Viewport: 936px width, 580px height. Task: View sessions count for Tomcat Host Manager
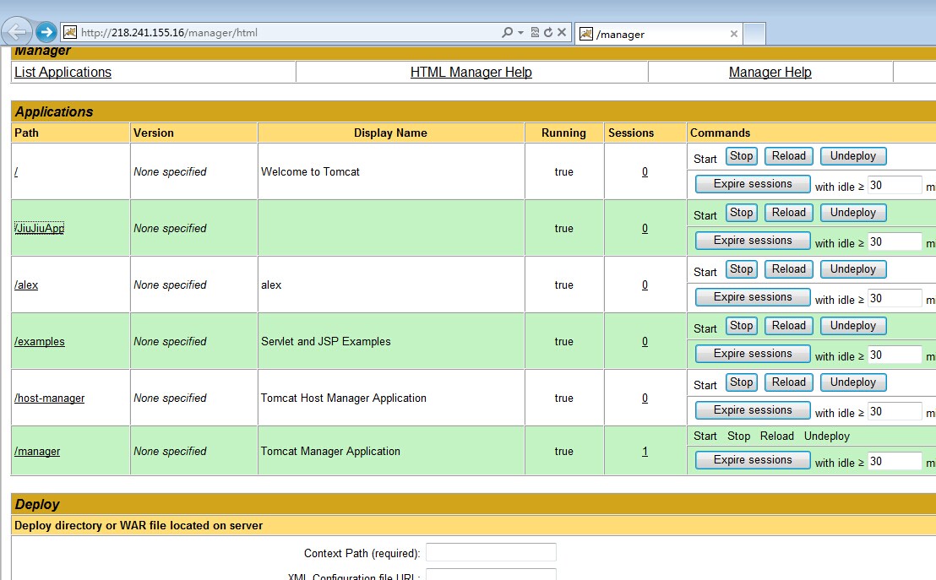645,398
